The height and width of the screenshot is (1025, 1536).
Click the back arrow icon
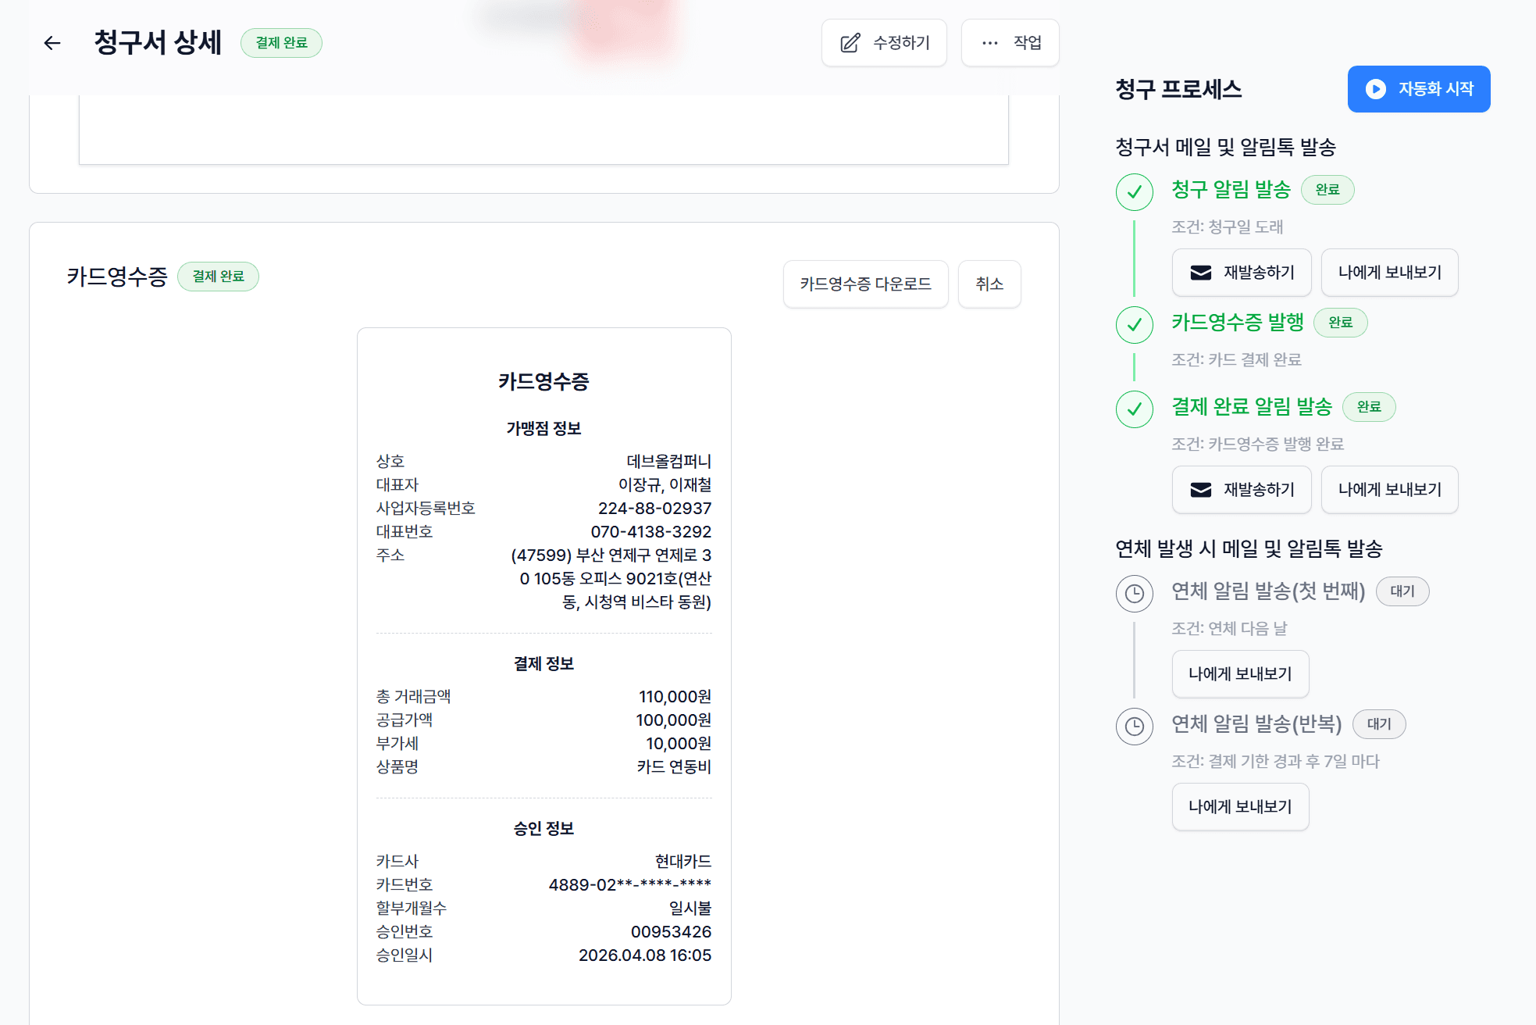pyautogui.click(x=52, y=43)
